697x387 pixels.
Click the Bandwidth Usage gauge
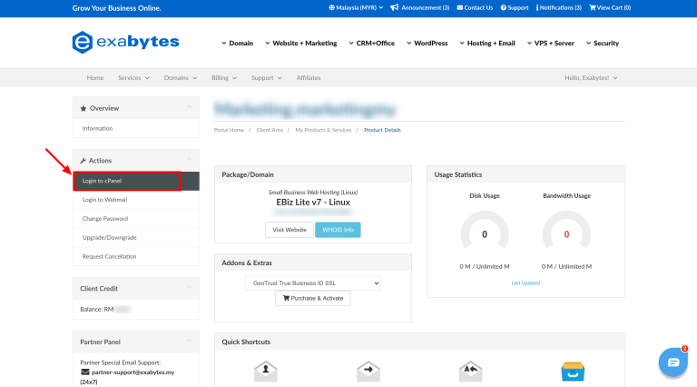tap(566, 230)
